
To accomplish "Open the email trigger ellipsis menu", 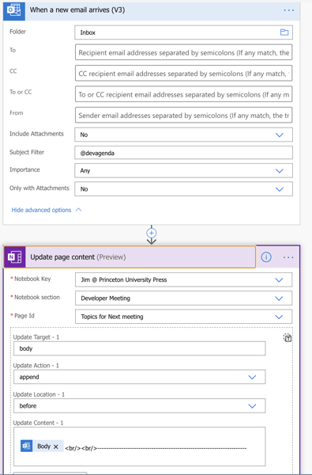I will click(x=289, y=10).
